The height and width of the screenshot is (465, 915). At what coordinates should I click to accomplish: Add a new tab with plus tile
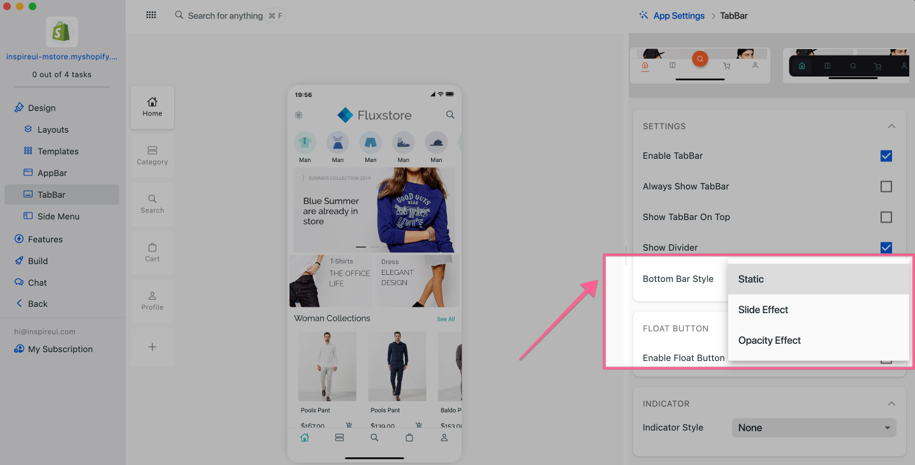click(152, 347)
